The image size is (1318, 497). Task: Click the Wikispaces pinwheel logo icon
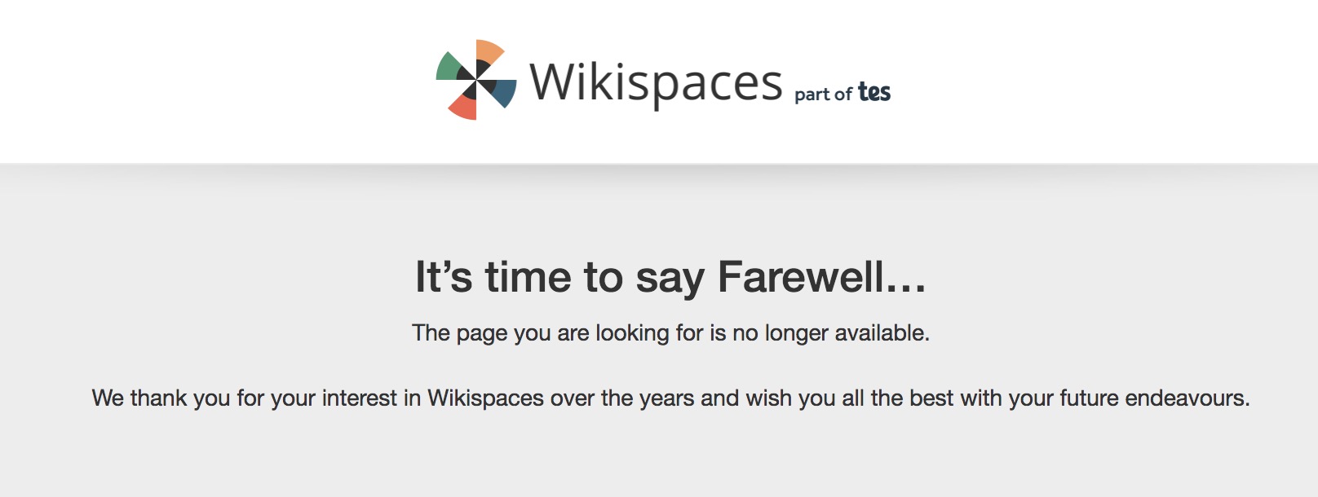(x=476, y=80)
